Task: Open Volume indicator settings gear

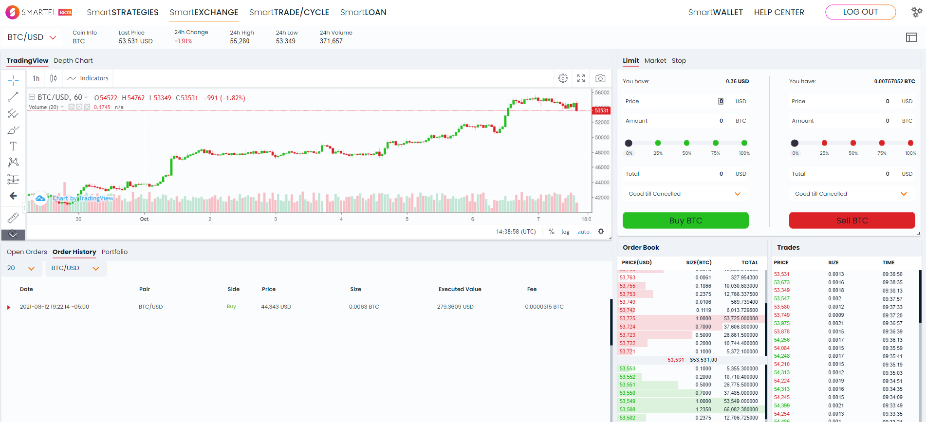Action: click(x=79, y=107)
